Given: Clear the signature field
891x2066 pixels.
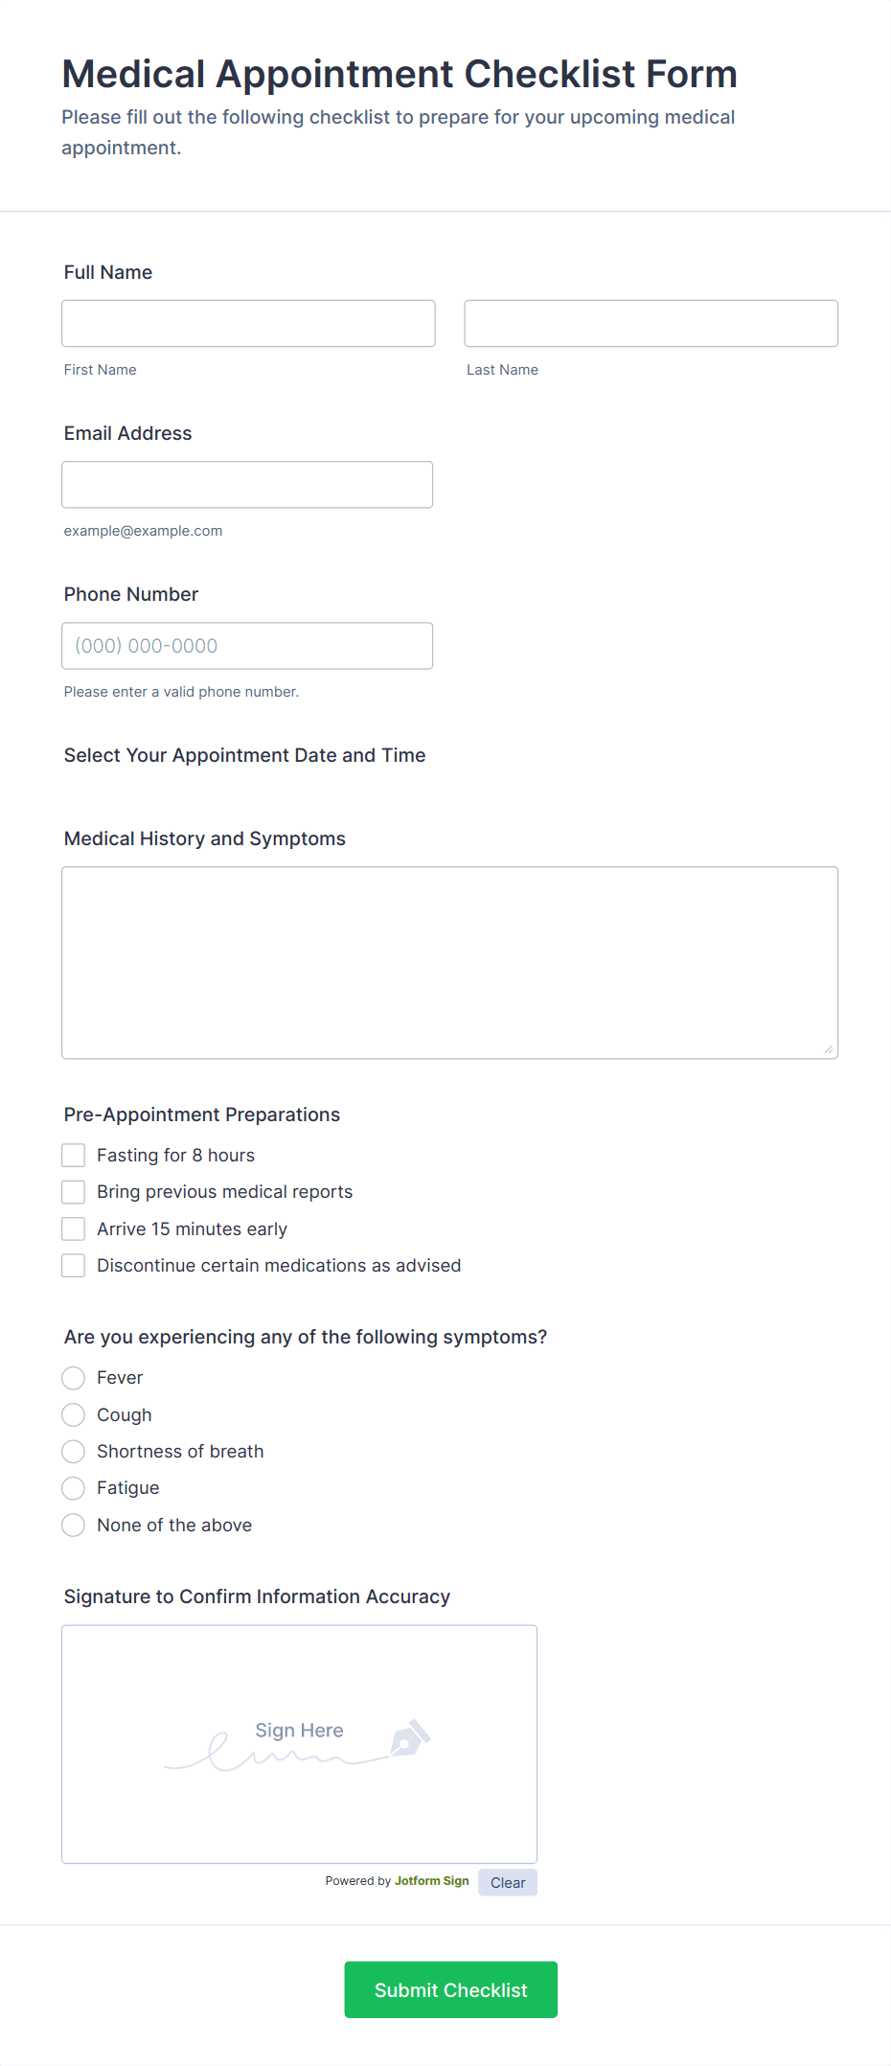Looking at the screenshot, I should tap(507, 1881).
